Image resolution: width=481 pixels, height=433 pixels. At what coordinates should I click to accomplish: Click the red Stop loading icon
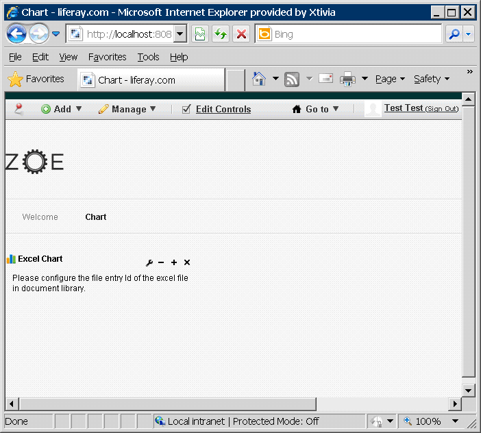tap(241, 34)
